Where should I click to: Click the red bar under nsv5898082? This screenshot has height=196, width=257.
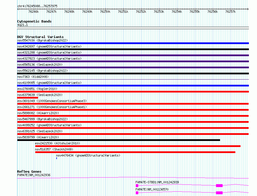click(x=133, y=116)
